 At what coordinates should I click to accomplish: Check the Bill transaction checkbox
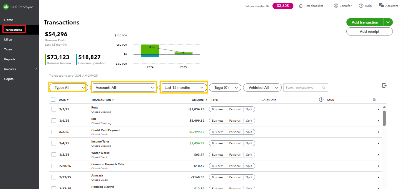[54, 121]
